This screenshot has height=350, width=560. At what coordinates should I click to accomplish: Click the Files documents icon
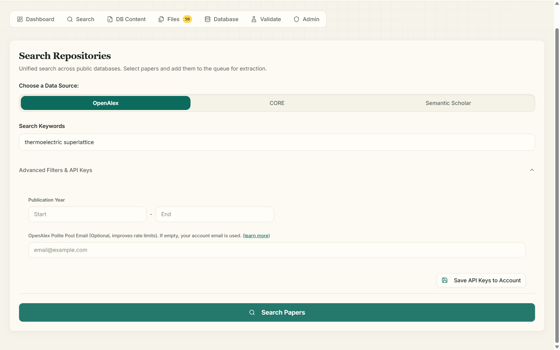[x=161, y=19]
